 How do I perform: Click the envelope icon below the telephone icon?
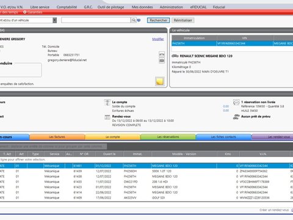click(x=162, y=61)
